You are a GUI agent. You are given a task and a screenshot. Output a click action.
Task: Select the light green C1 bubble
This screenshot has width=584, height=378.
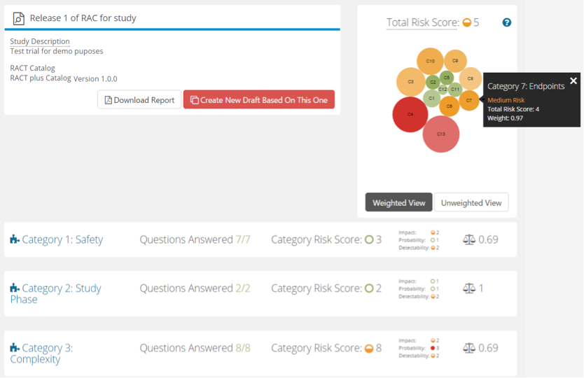tap(431, 98)
